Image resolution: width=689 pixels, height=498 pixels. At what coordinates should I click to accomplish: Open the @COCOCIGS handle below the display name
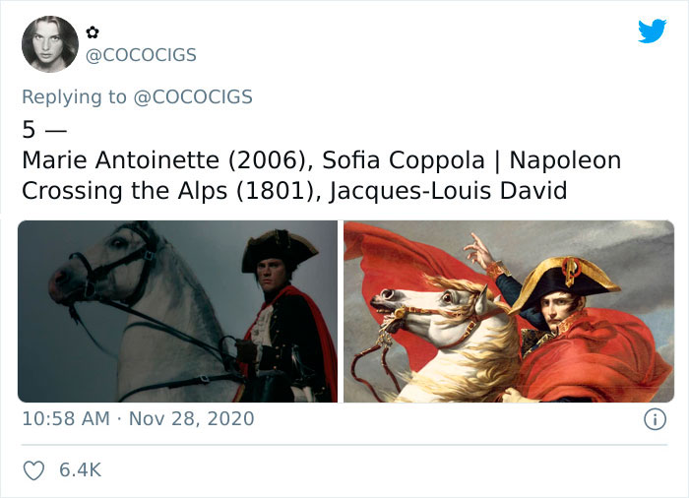[143, 56]
